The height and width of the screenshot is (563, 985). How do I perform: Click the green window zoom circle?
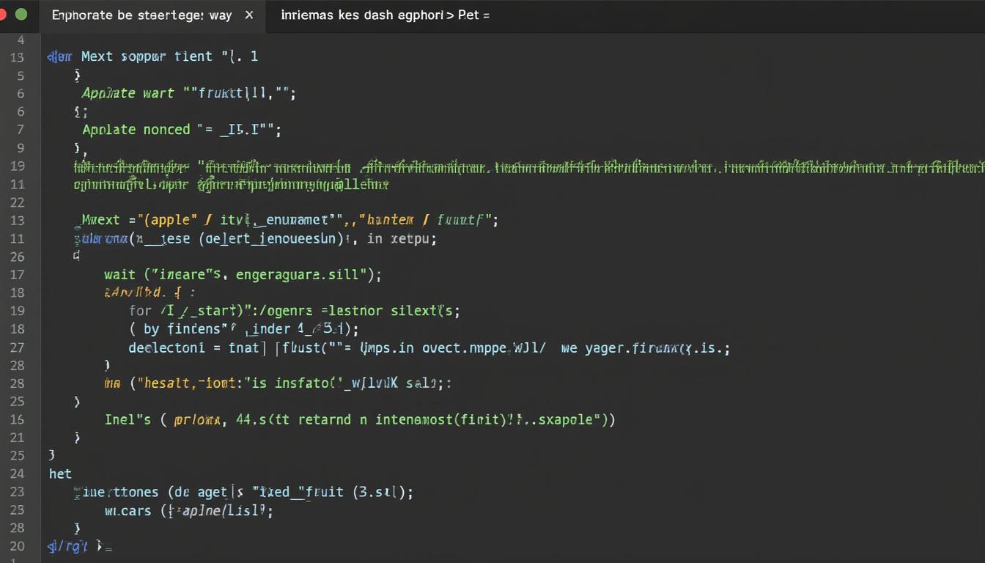click(21, 15)
